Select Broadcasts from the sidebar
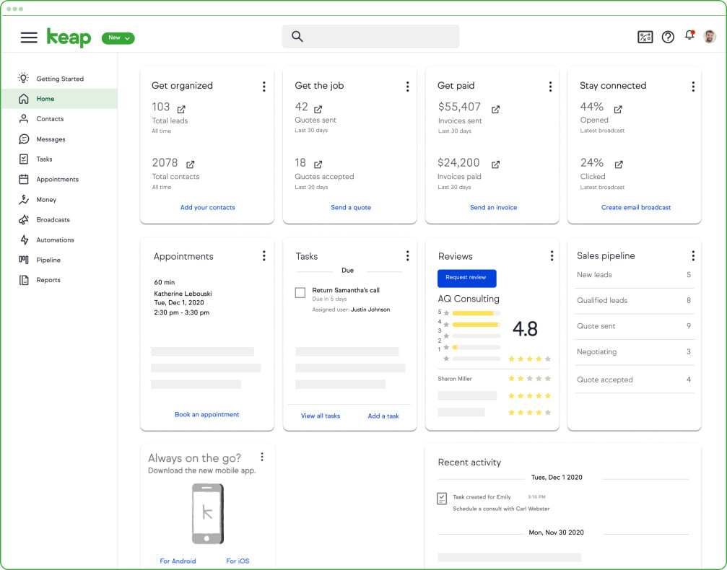 click(54, 219)
